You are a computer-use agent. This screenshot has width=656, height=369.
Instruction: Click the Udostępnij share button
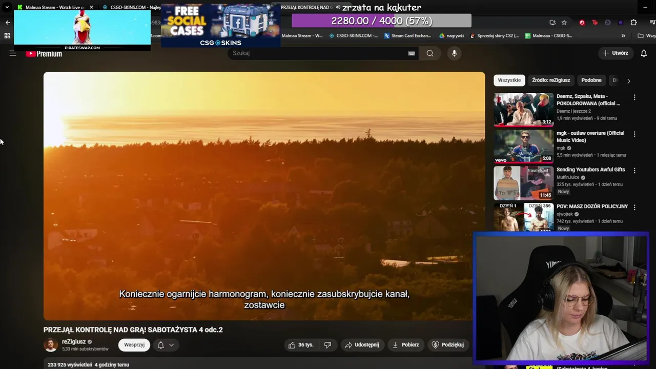(x=362, y=345)
